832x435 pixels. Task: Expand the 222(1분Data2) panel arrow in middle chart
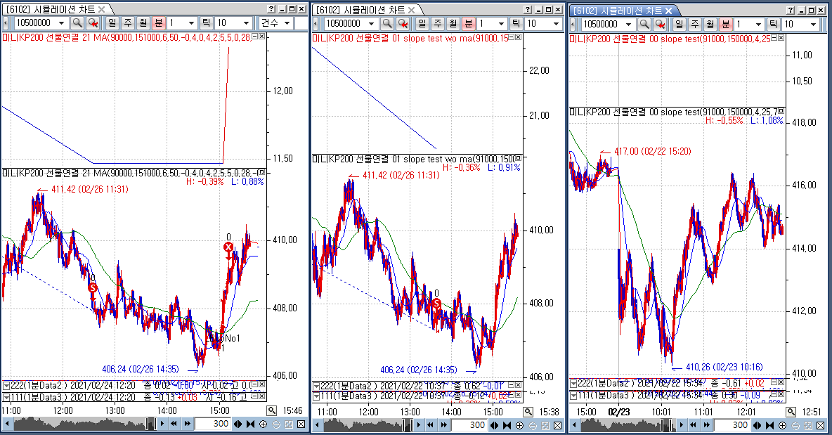pyautogui.click(x=316, y=385)
